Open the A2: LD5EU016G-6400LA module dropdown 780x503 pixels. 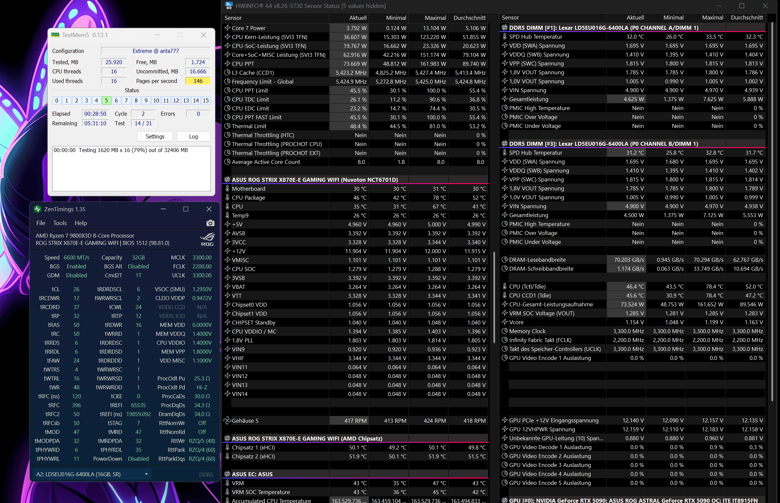(92, 474)
